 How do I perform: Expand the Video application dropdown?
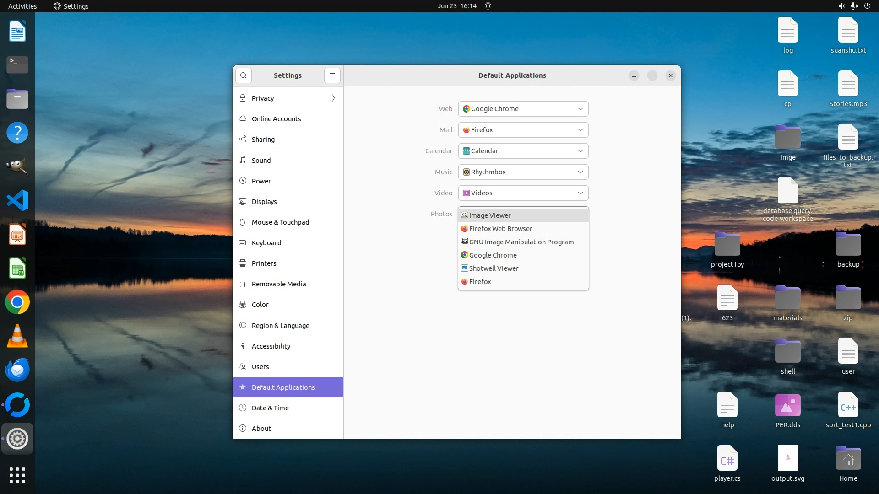coord(523,193)
